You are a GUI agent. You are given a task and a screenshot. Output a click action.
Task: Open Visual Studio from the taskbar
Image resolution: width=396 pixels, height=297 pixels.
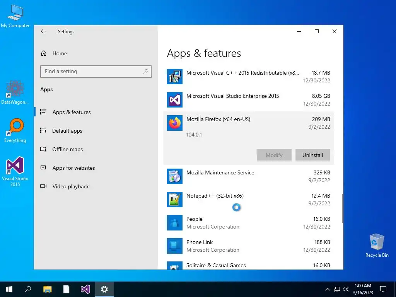tap(85, 289)
